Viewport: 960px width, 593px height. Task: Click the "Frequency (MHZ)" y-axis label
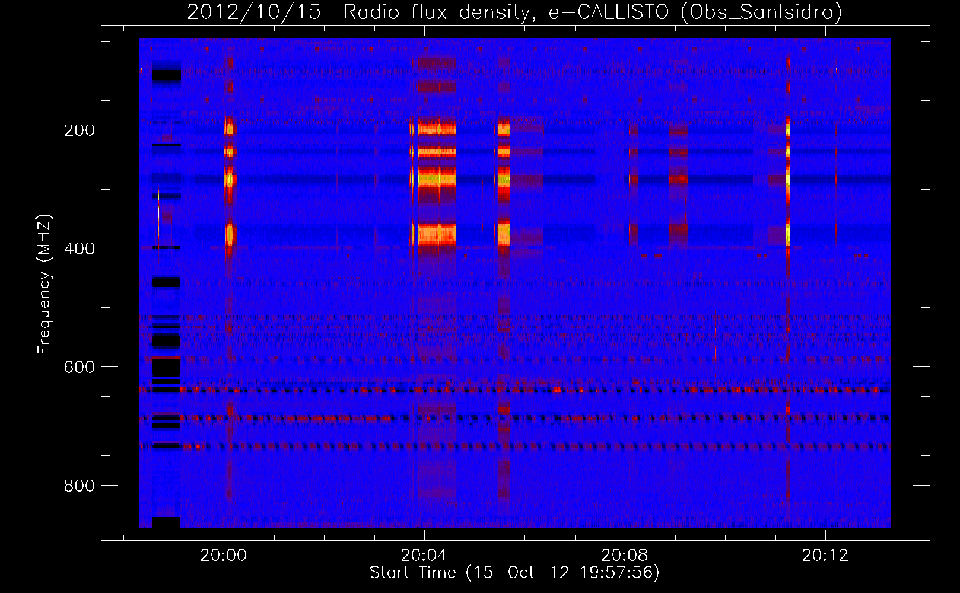coord(44,285)
